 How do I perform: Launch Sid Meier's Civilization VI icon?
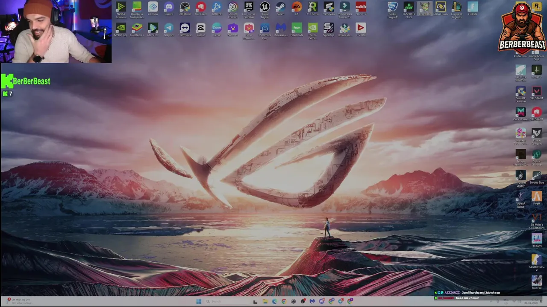tap(536, 221)
